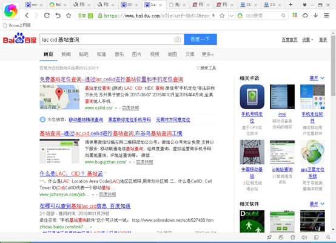Open dropdown arrow next to zhidao.baidu.com link
The image size is (336, 243).
tap(91, 227)
